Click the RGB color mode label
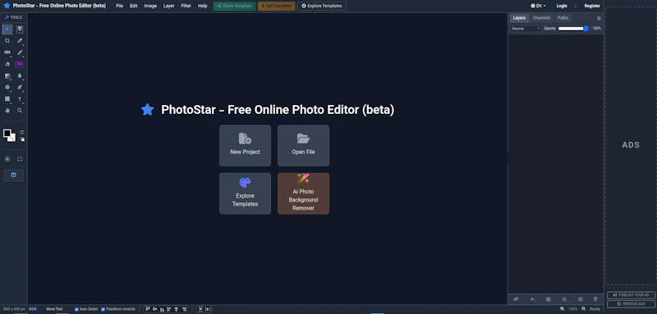 pyautogui.click(x=33, y=309)
